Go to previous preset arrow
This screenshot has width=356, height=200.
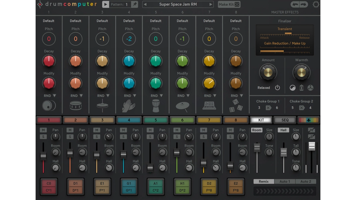[145, 4]
